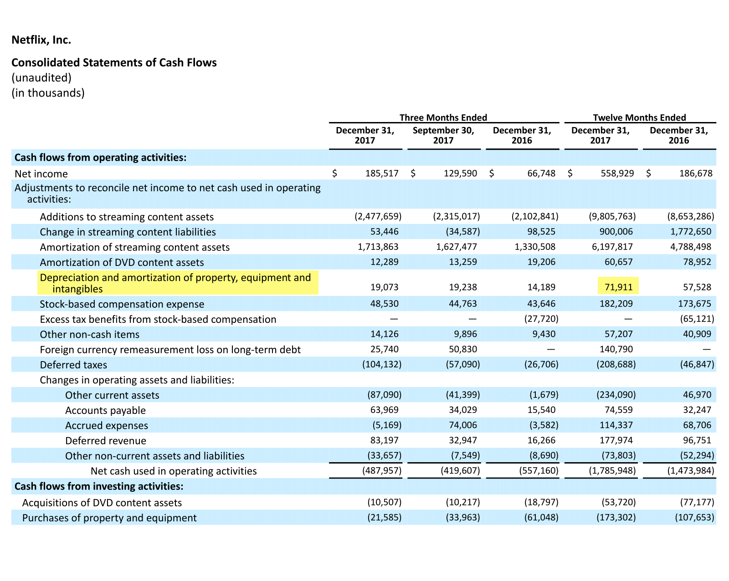Click 'Amortization of DVD content assets' label
This screenshot has width=729, height=581.
122,262
